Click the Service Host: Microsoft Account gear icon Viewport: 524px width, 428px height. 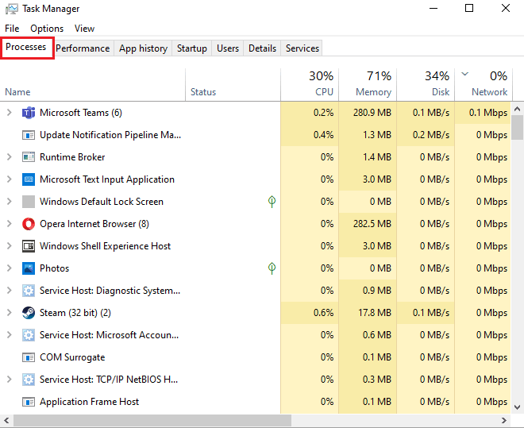[x=29, y=335]
